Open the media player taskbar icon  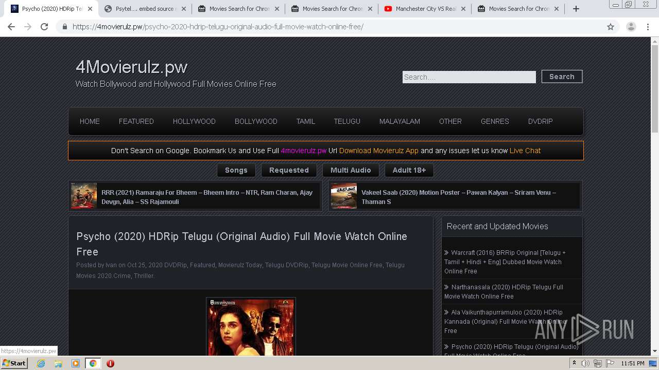(76, 363)
